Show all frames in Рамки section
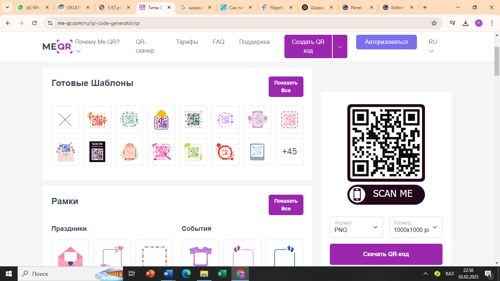 coord(286,205)
